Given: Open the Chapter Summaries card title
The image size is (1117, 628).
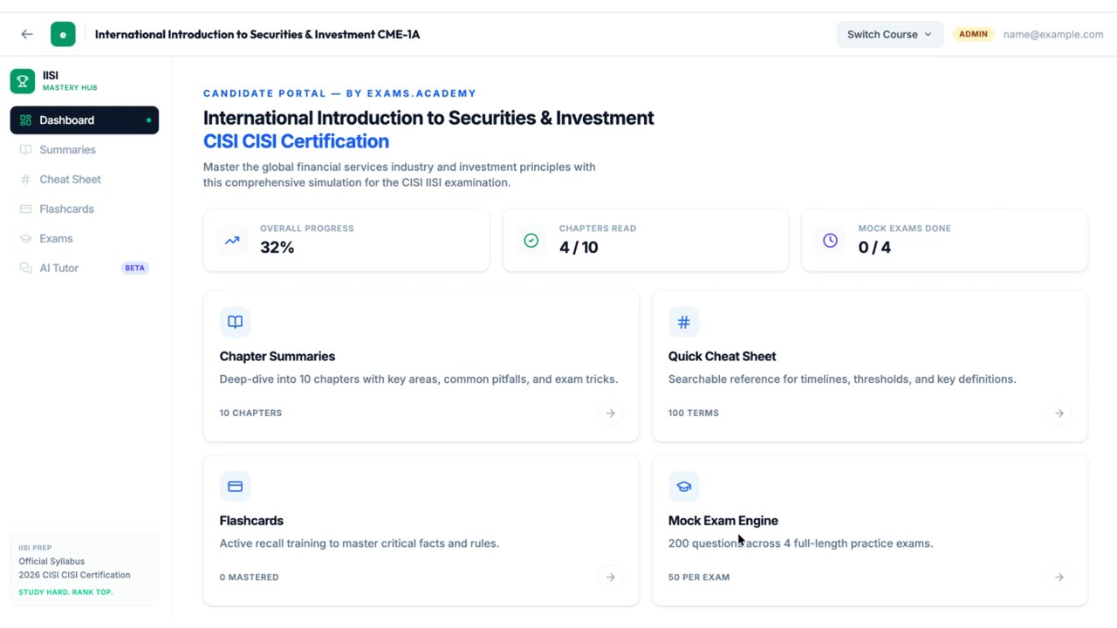Looking at the screenshot, I should point(278,357).
